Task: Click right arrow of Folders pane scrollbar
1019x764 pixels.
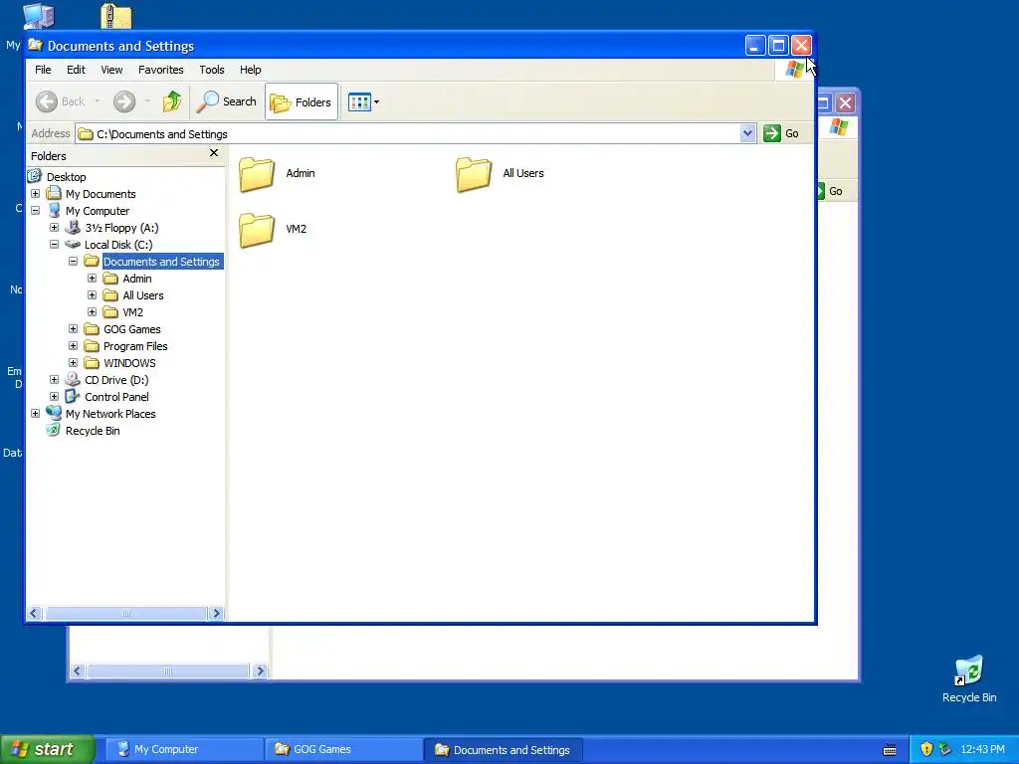Action: (x=216, y=613)
